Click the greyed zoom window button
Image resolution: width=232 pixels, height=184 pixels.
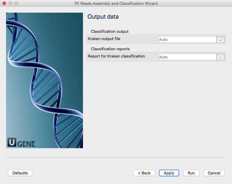(x=16, y=3)
